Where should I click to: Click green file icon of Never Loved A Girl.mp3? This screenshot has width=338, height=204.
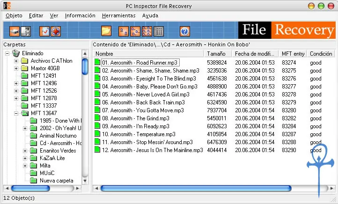click(x=97, y=94)
